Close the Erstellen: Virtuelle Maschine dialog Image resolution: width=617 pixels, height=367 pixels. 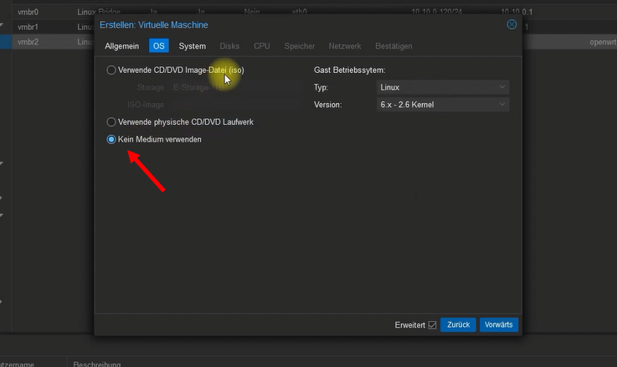pyautogui.click(x=512, y=25)
